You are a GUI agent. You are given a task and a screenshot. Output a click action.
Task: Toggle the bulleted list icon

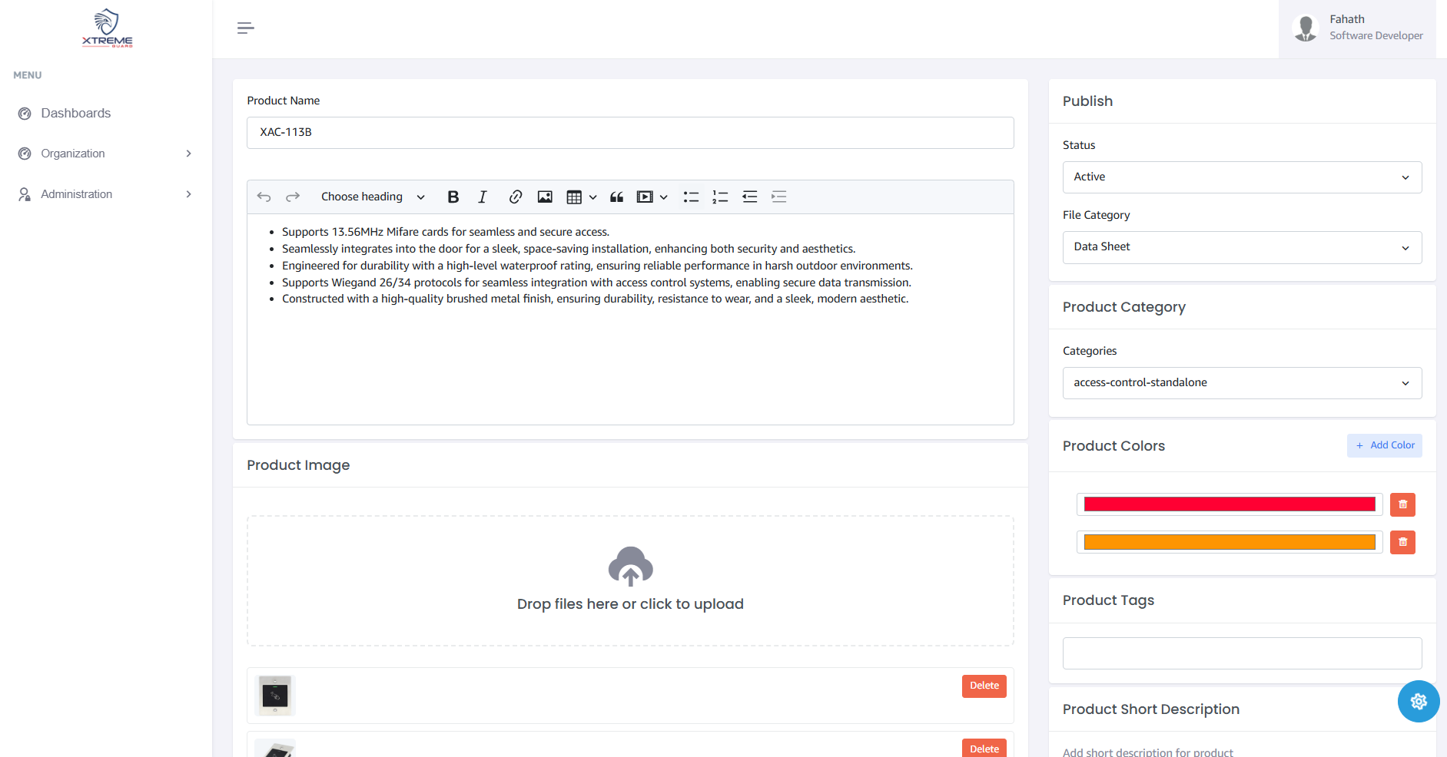tap(691, 197)
